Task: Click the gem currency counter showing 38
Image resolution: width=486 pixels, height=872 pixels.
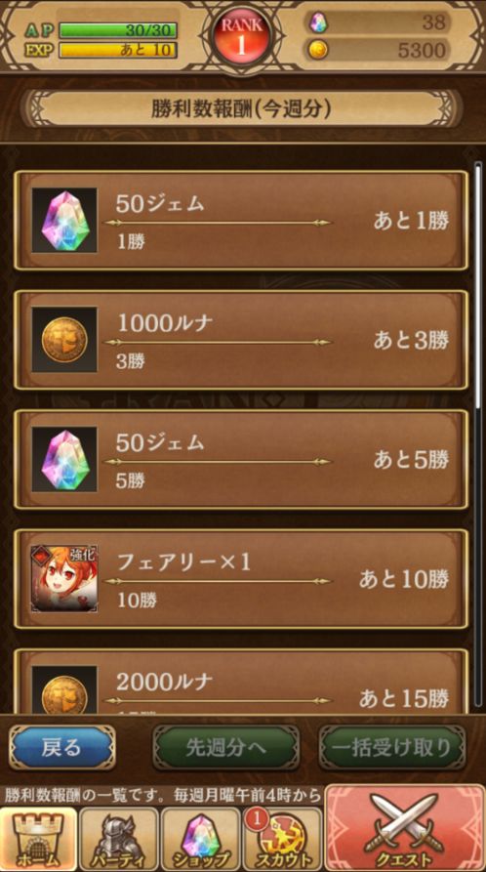Action: pos(378,22)
